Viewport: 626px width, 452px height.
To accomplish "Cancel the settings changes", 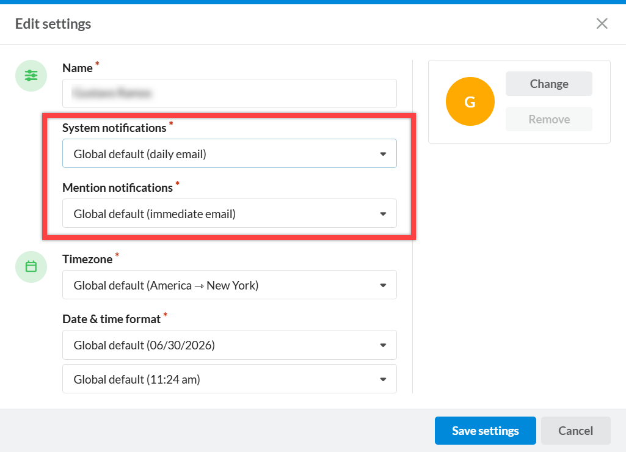I will 576,431.
